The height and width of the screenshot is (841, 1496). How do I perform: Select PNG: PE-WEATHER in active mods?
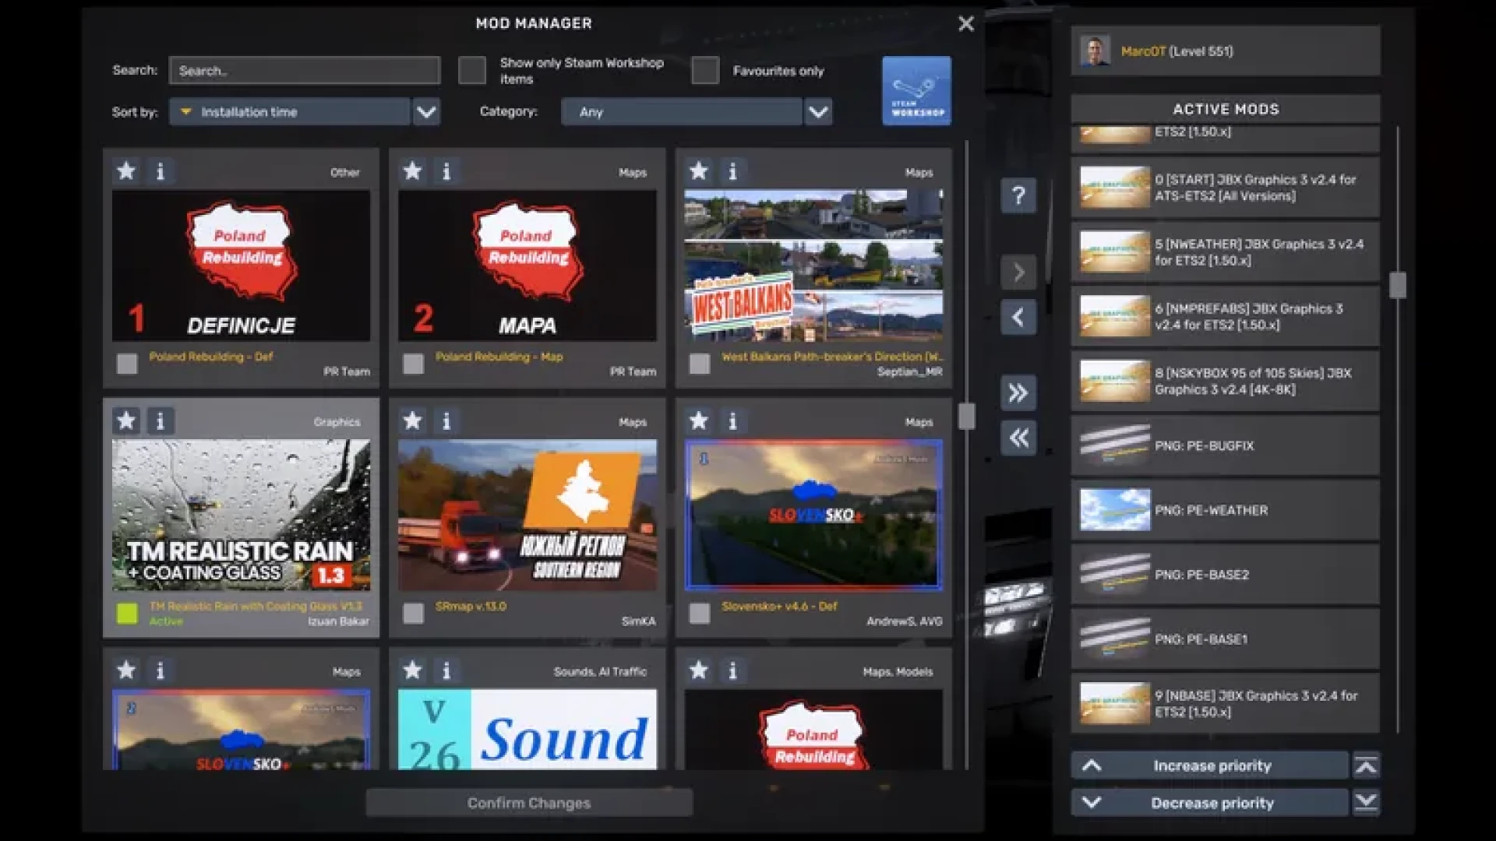coord(1225,510)
